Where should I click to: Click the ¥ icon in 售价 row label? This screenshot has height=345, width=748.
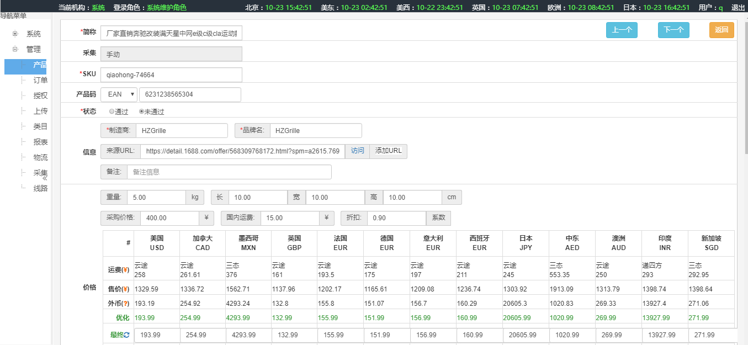pos(125,289)
